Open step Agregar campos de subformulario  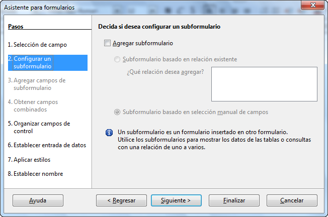tap(37, 84)
